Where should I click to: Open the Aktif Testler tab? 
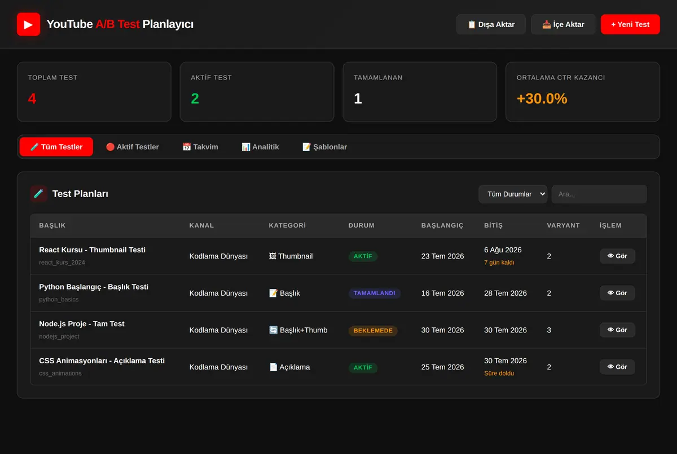pyautogui.click(x=133, y=147)
